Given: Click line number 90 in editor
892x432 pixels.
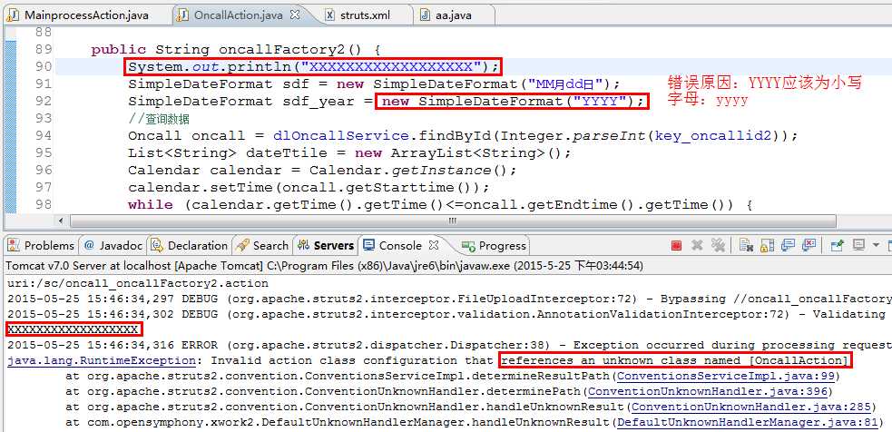Looking at the screenshot, I should click(44, 66).
